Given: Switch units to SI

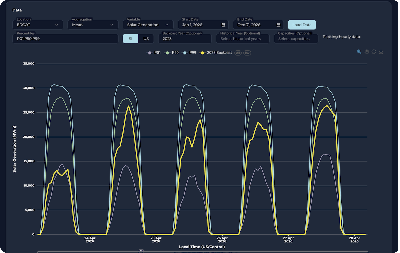Looking at the screenshot, I should [130, 39].
